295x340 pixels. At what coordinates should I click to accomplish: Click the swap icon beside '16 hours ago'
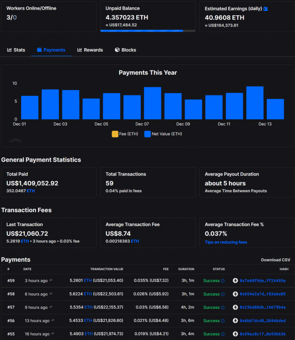point(52,334)
